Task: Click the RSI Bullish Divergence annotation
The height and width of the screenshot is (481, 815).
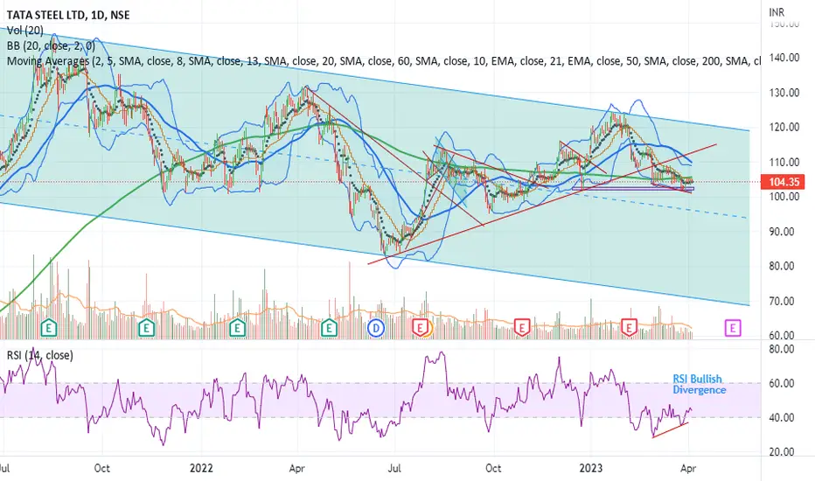Action: [699, 384]
